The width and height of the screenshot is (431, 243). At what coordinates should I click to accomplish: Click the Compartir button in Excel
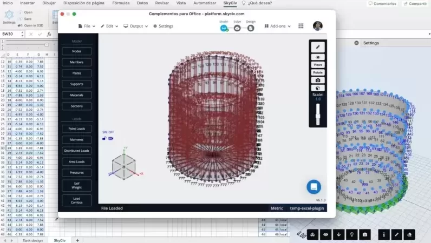[x=415, y=4]
